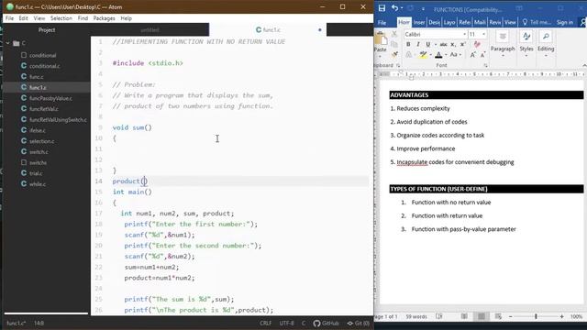Click UTF-8 encoding in status bar
The height and width of the screenshot is (330, 587).
(x=287, y=324)
